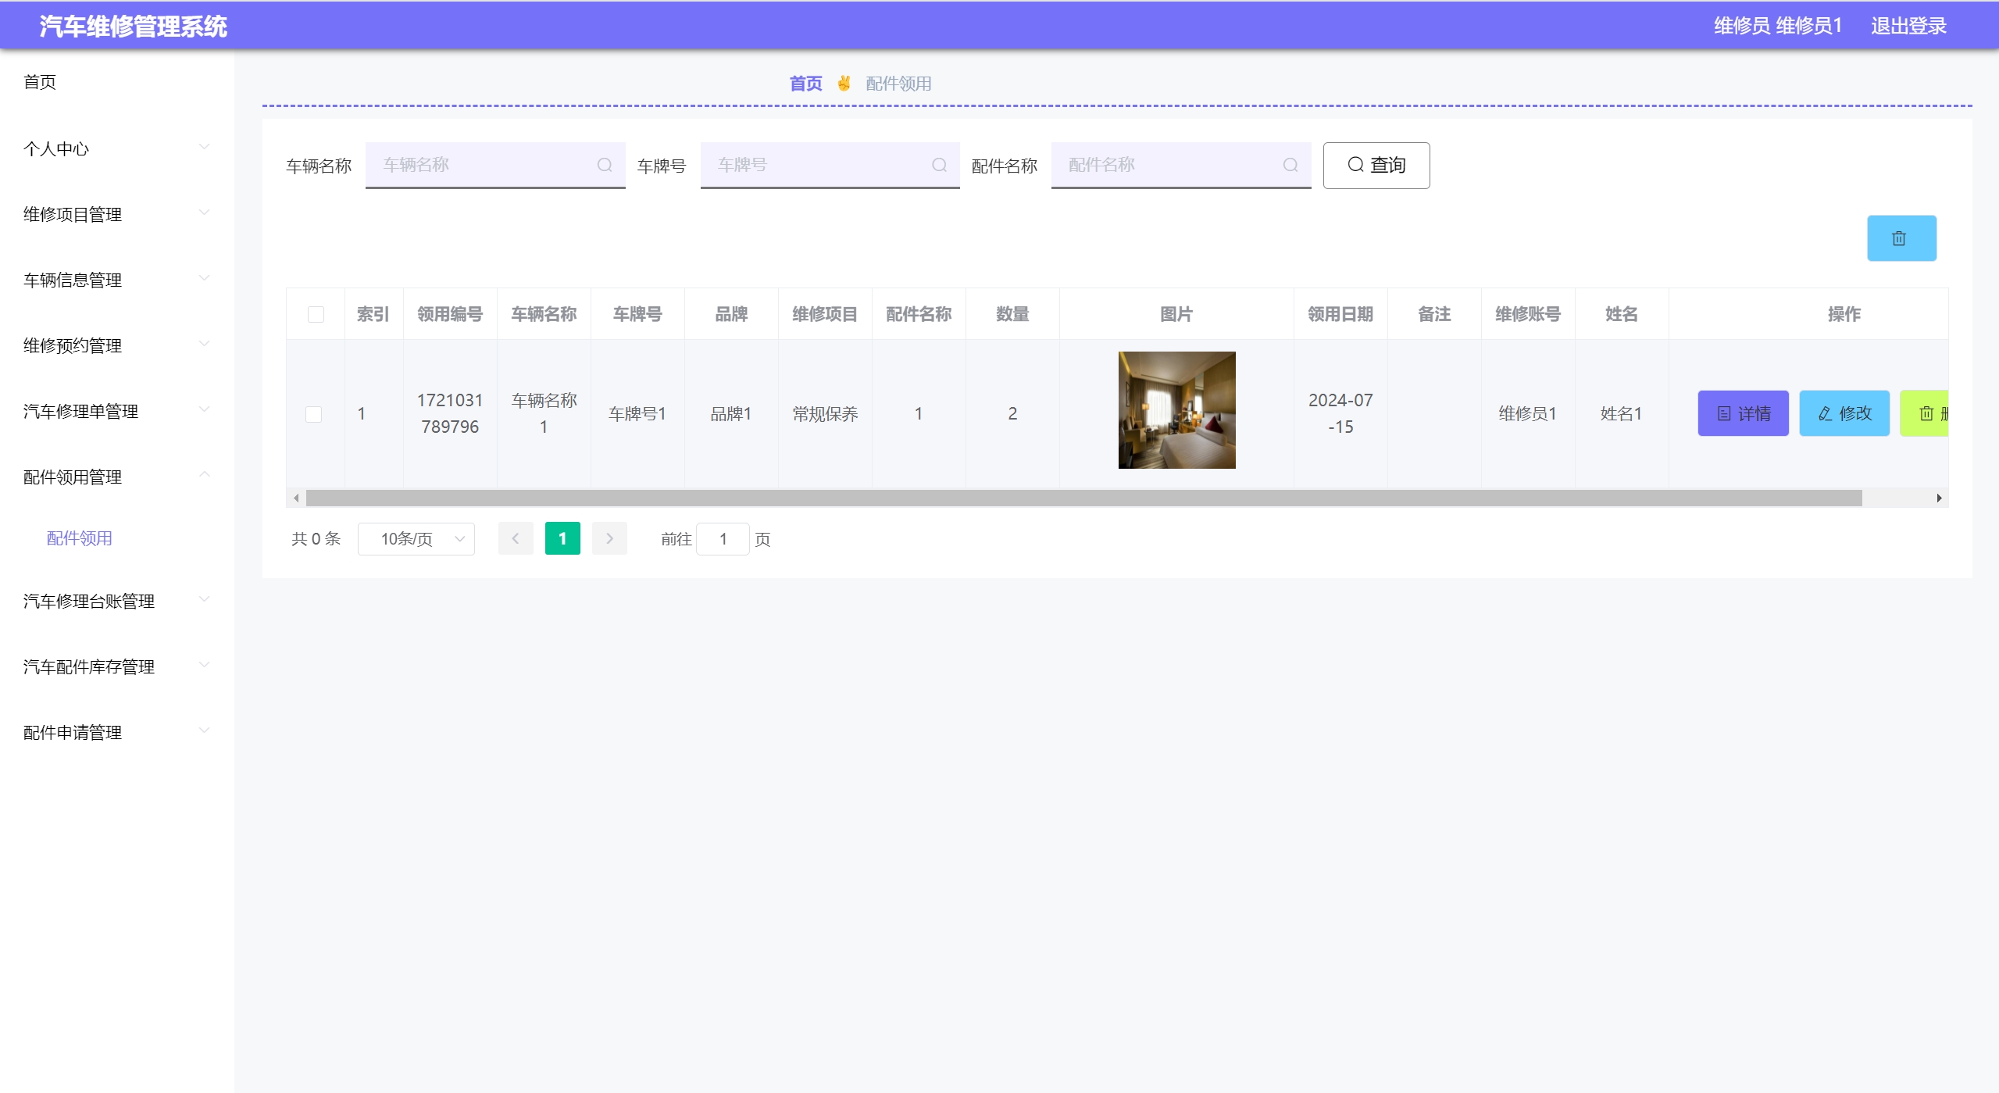Go to next page arrow
The width and height of the screenshot is (1999, 1093).
(609, 538)
